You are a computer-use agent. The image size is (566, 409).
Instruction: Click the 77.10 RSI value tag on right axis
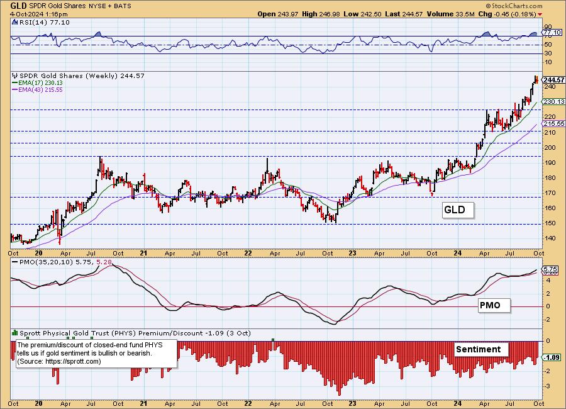coord(553,33)
